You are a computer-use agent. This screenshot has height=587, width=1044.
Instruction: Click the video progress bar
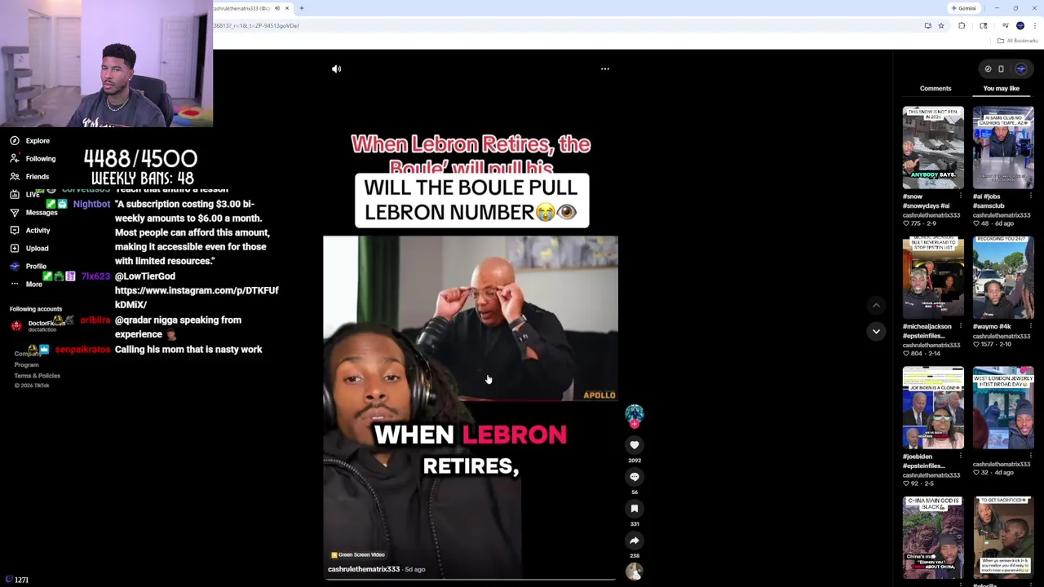(471, 580)
